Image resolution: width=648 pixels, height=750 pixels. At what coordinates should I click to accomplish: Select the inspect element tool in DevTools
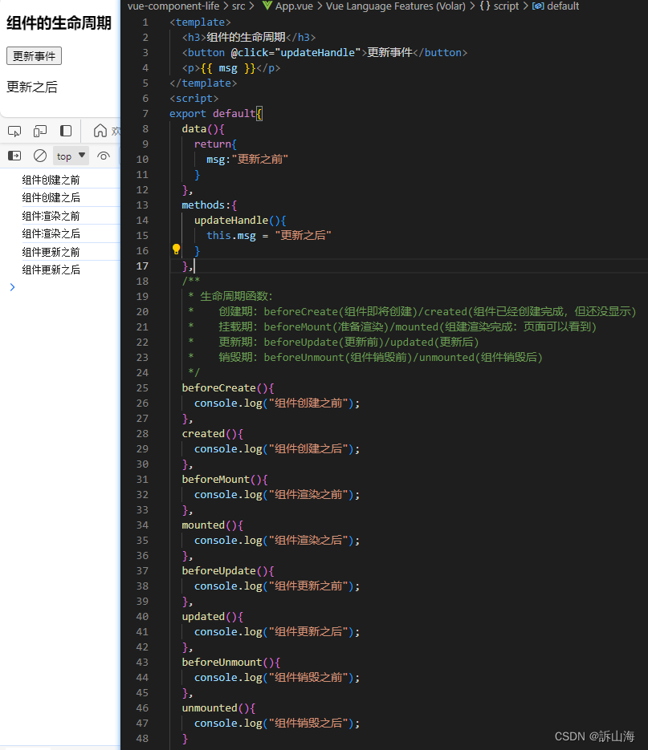pos(14,130)
